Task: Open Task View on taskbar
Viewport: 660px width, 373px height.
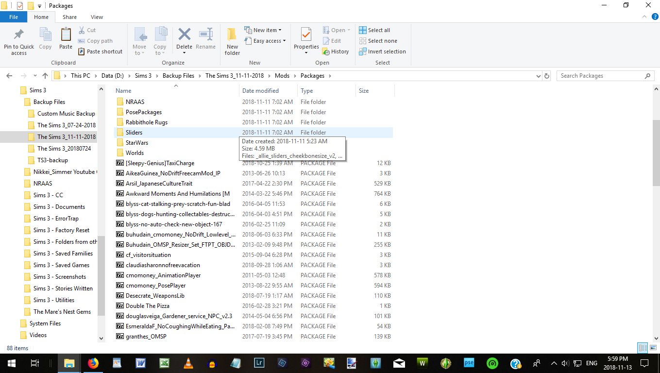Action: pyautogui.click(x=34, y=363)
